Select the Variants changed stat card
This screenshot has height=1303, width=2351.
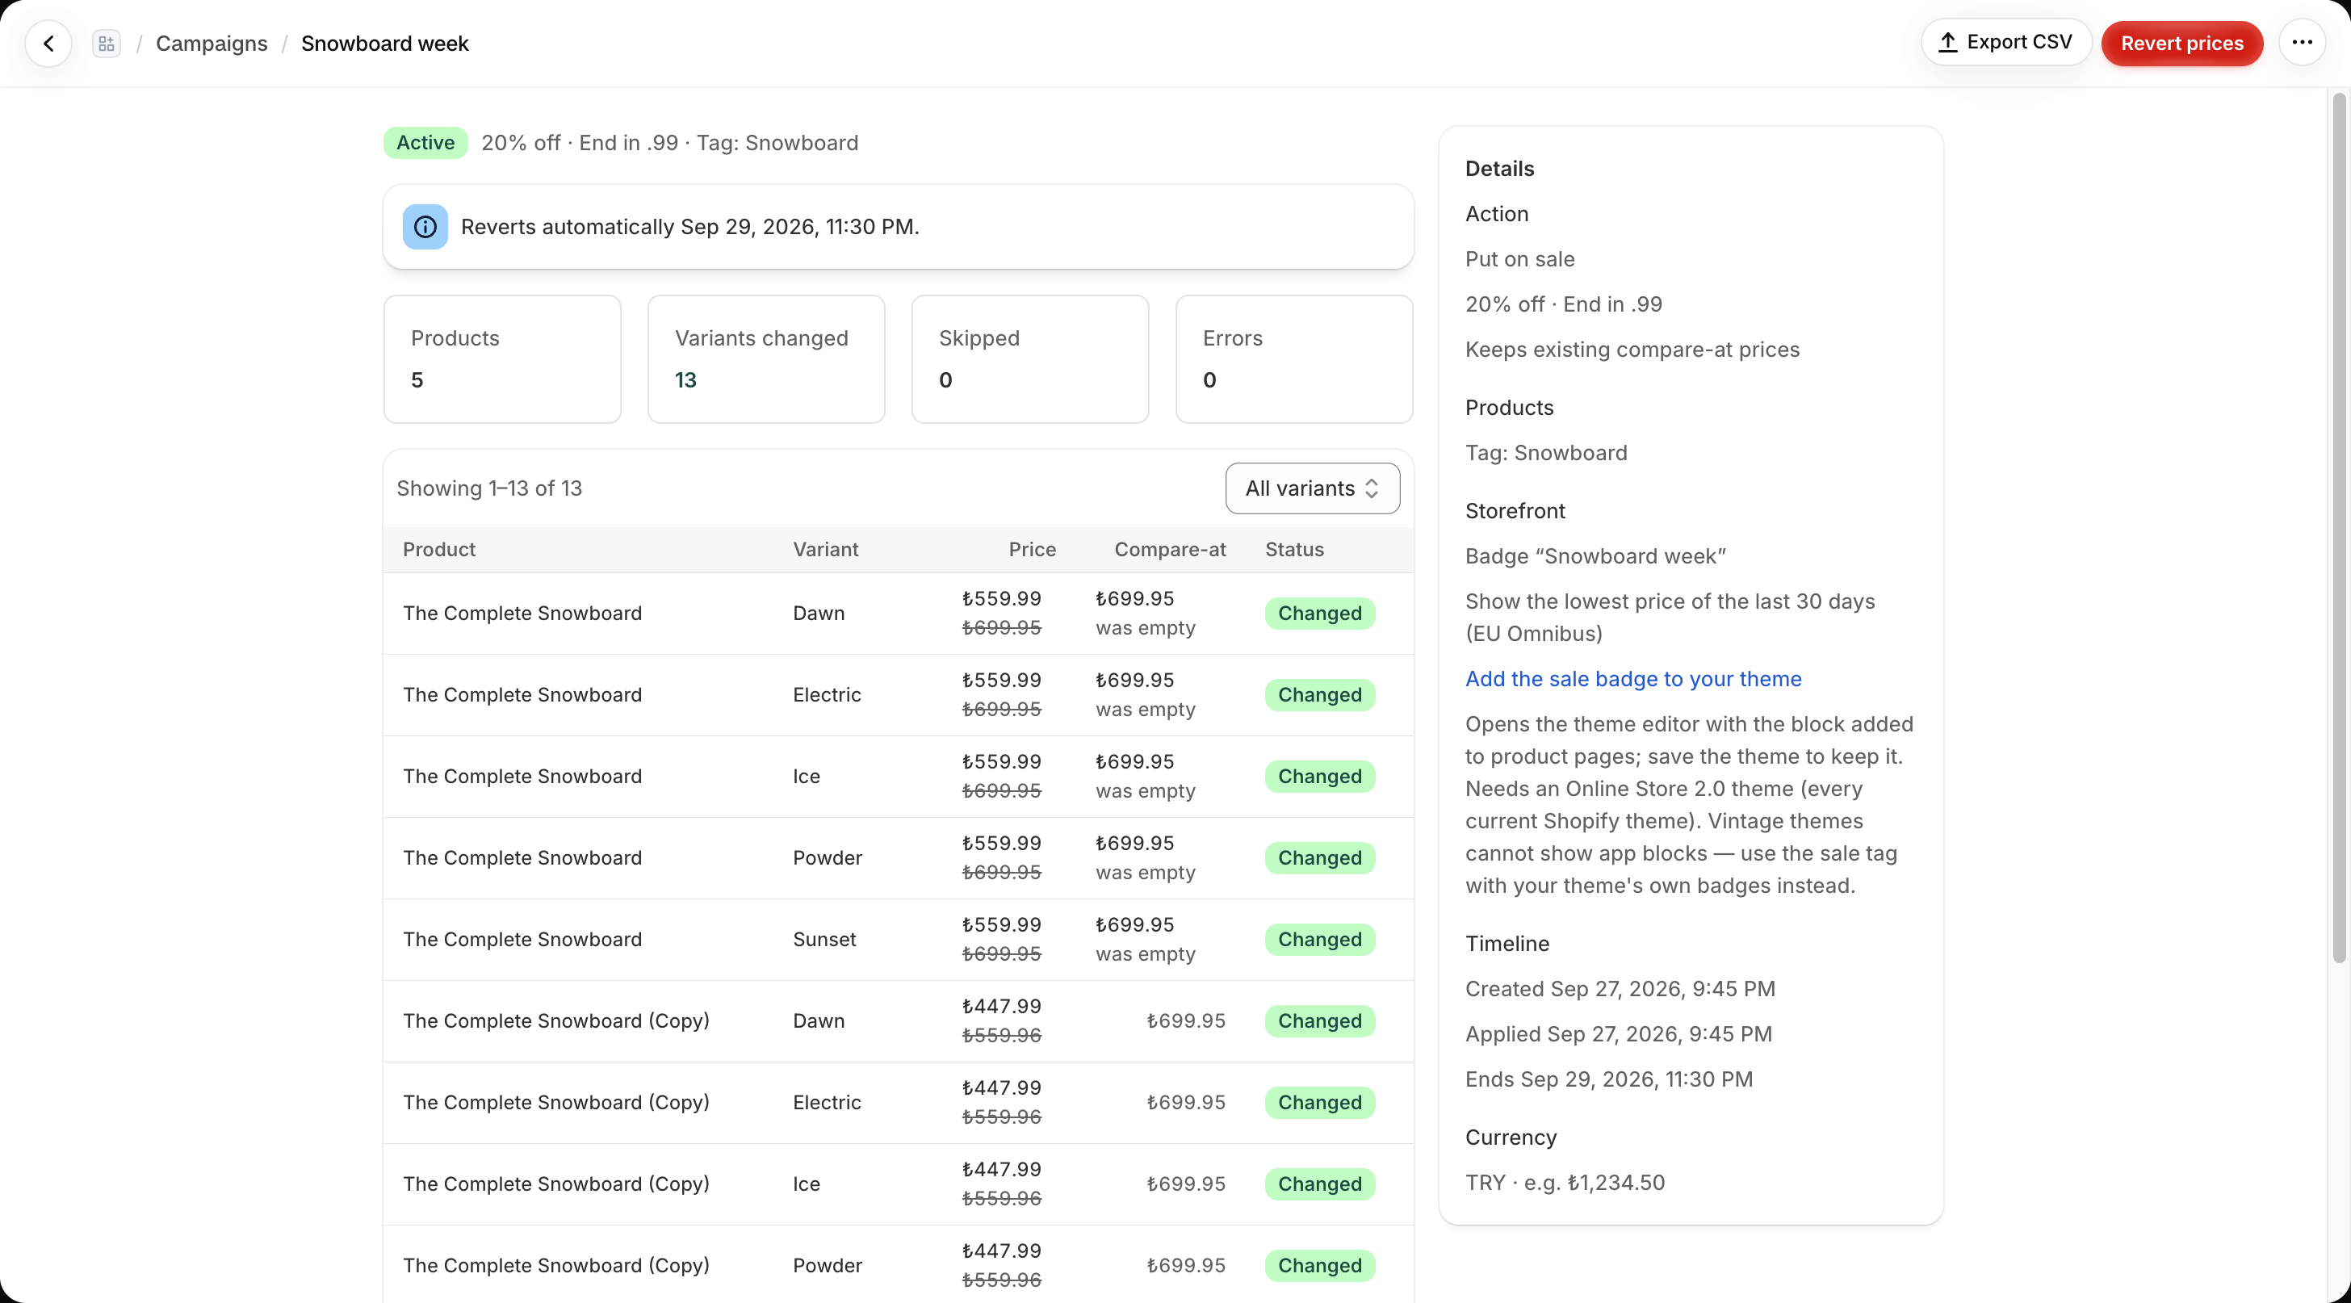tap(765, 358)
